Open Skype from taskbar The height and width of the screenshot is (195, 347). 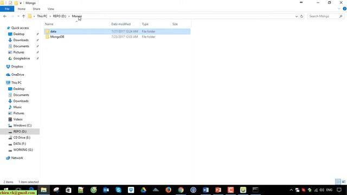tap(118, 190)
